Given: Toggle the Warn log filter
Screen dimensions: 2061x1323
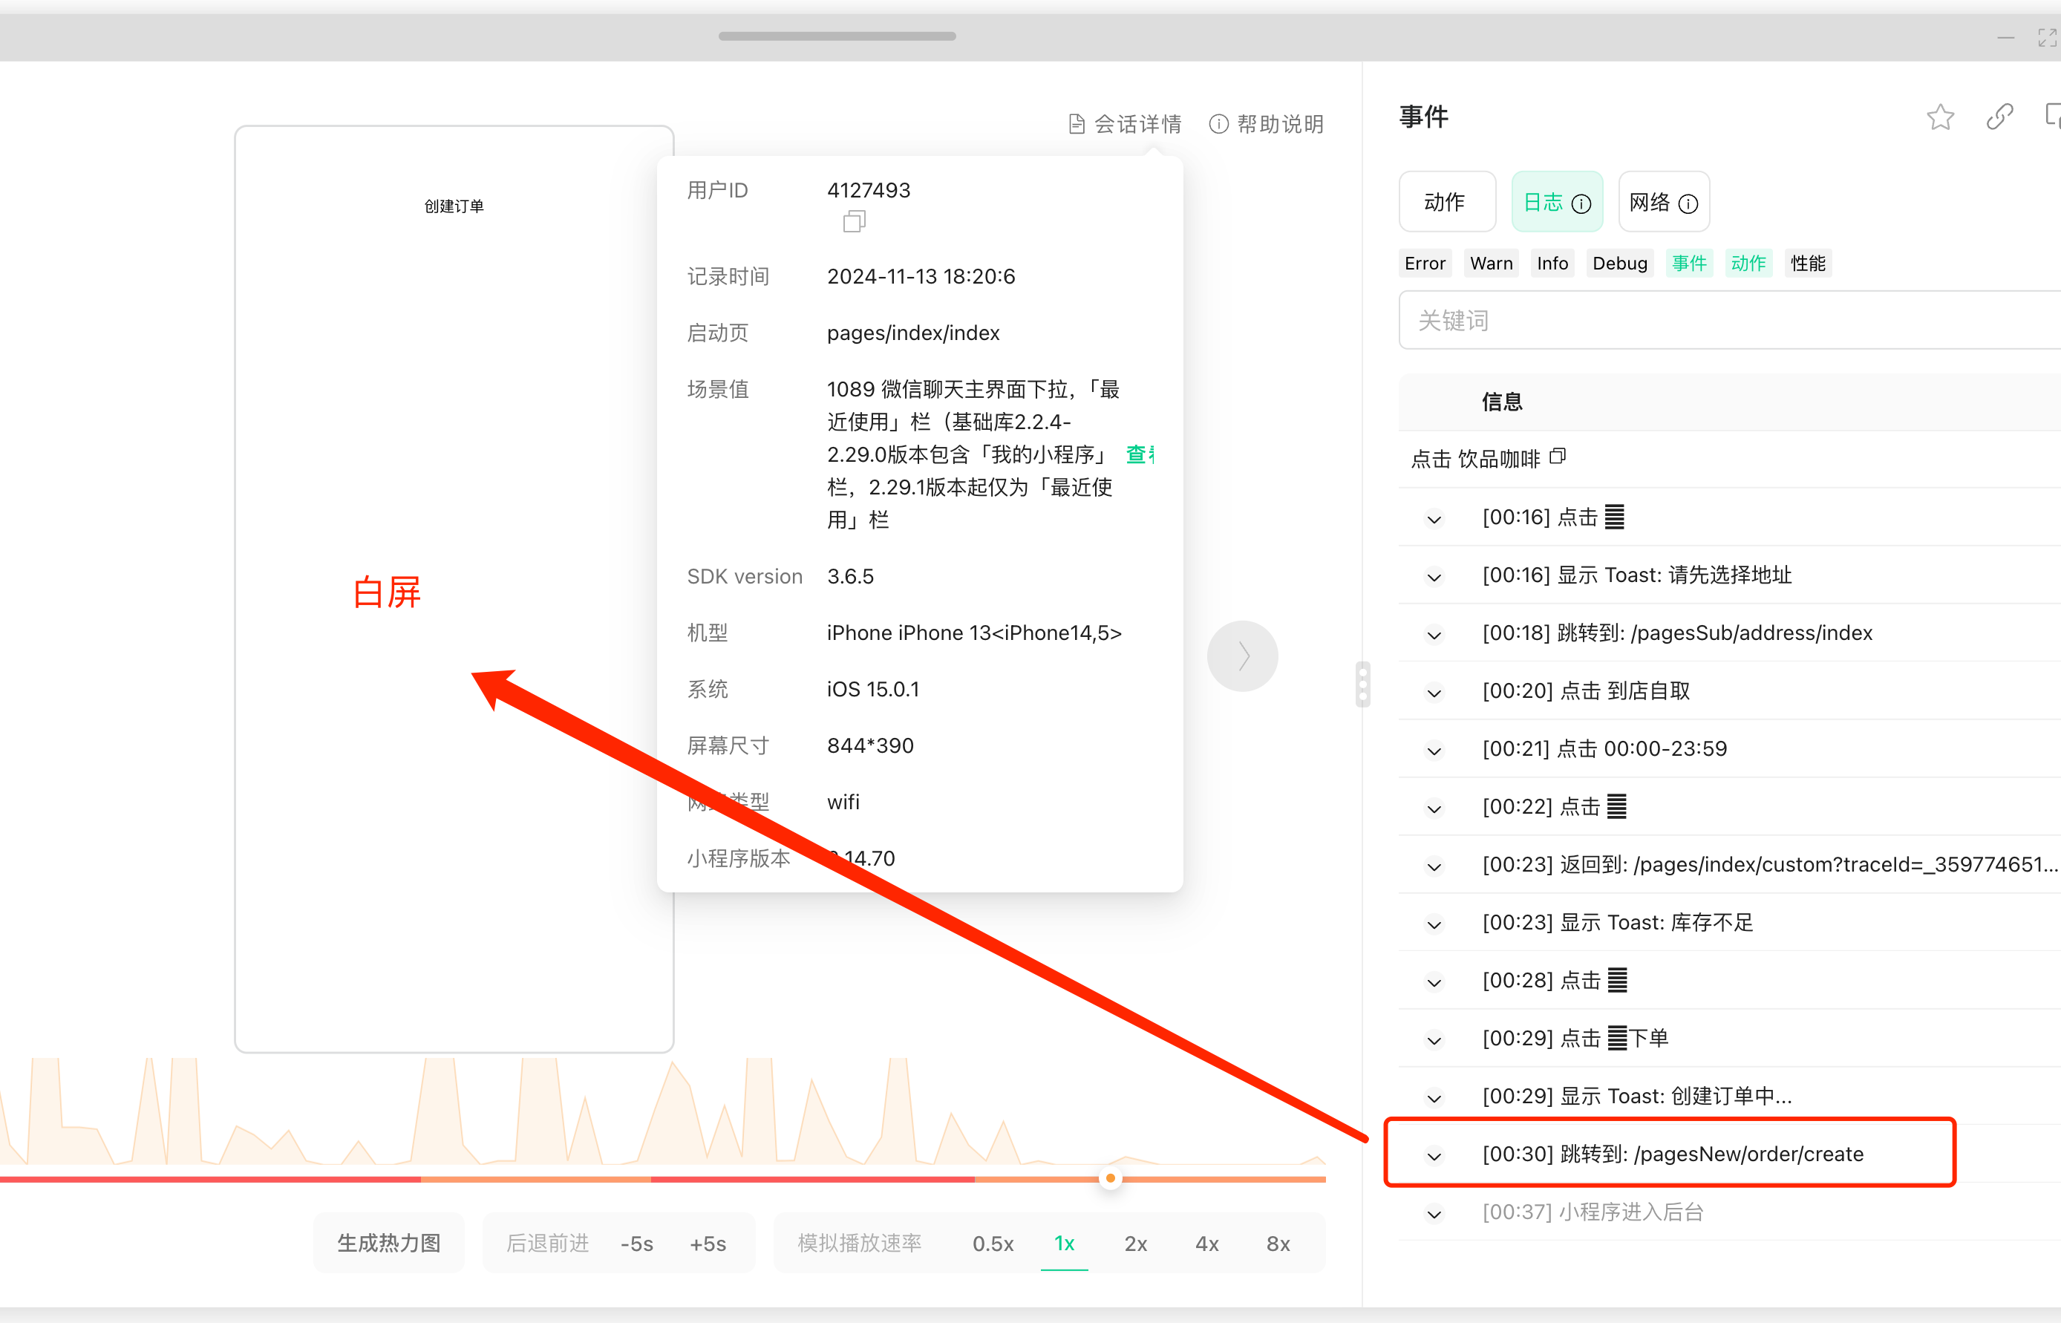Looking at the screenshot, I should [x=1491, y=264].
